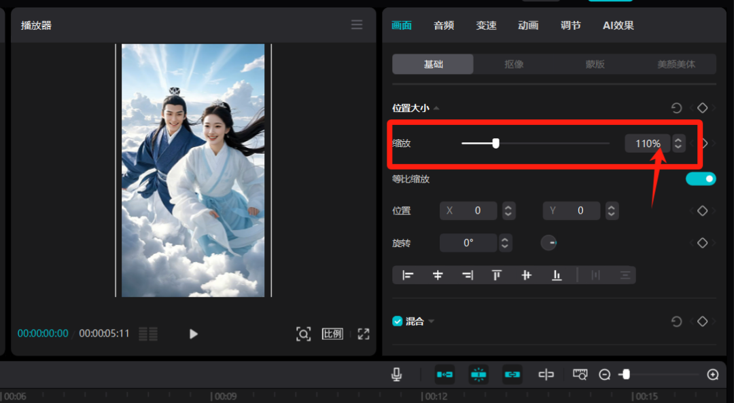
Task: Collapse the 位置大小 section
Action: click(x=436, y=107)
